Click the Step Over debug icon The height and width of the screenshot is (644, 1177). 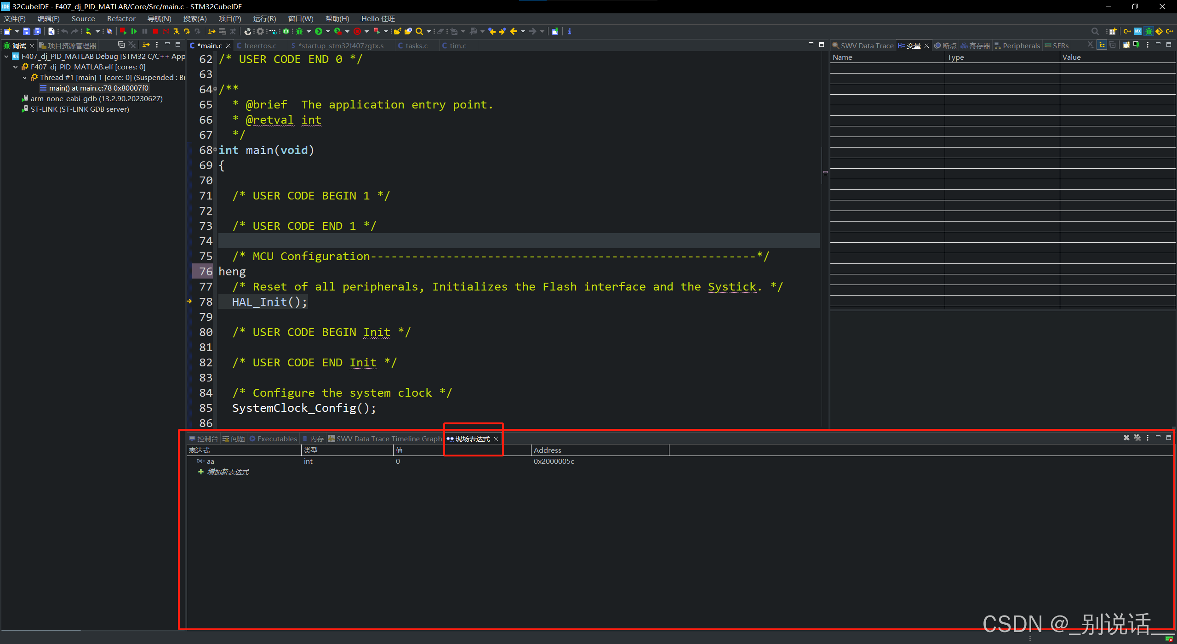(x=187, y=31)
